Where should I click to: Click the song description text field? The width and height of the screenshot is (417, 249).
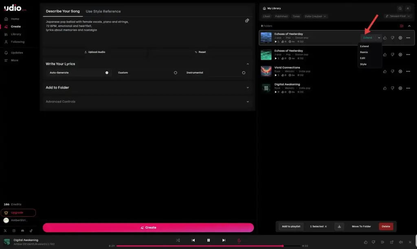pyautogui.click(x=144, y=32)
